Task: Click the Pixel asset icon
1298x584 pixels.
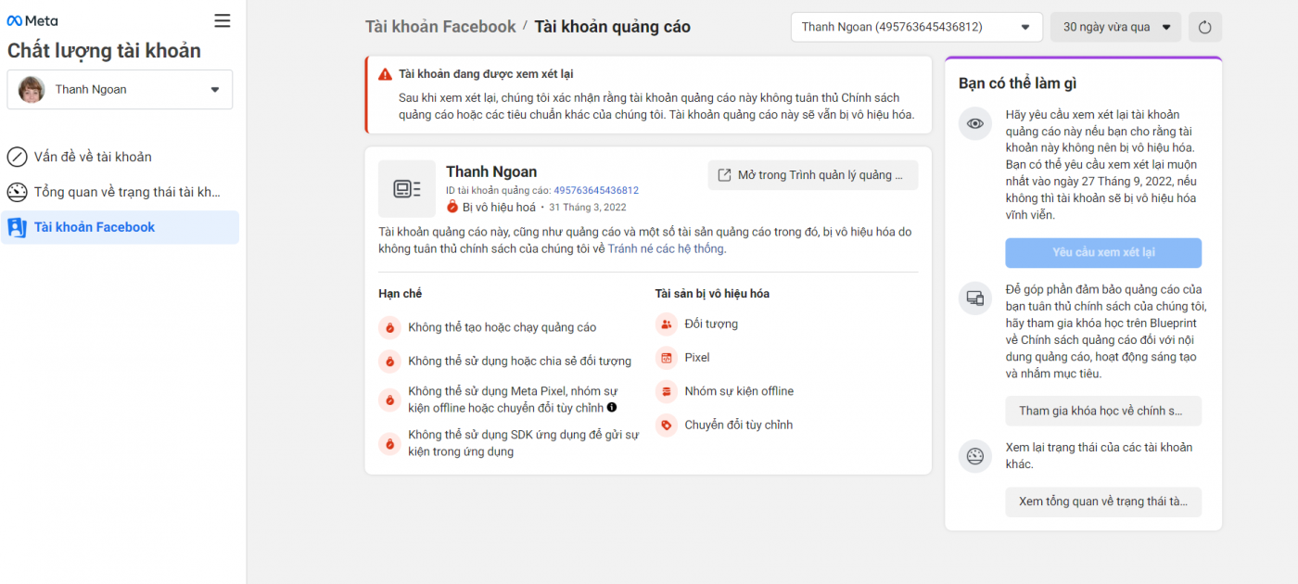Action: [x=666, y=358]
